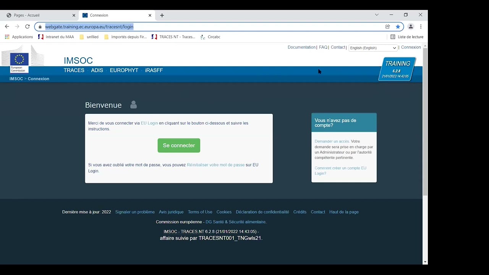The height and width of the screenshot is (275, 489).
Task: Open the TRACES NT - Traces... bookmark
Action: coord(173,37)
